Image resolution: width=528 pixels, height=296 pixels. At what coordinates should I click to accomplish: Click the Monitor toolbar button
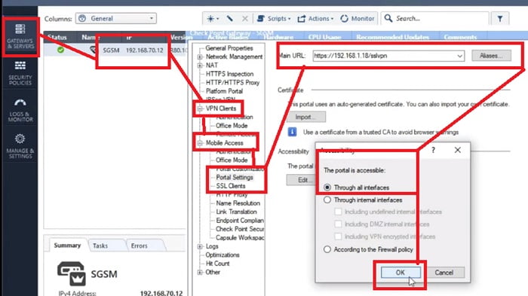pos(358,19)
